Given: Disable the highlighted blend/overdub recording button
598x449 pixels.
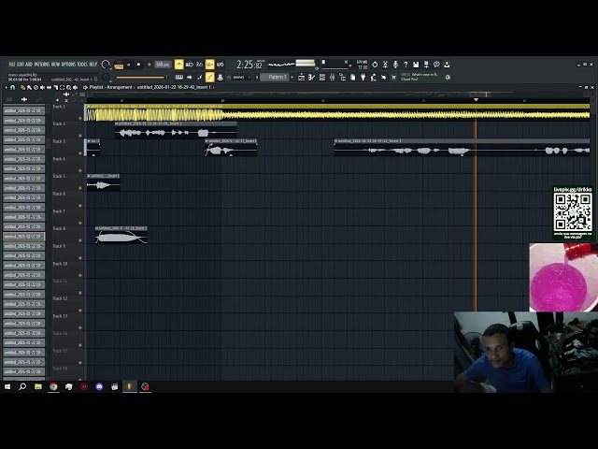Looking at the screenshot, I should pyautogui.click(x=209, y=65).
